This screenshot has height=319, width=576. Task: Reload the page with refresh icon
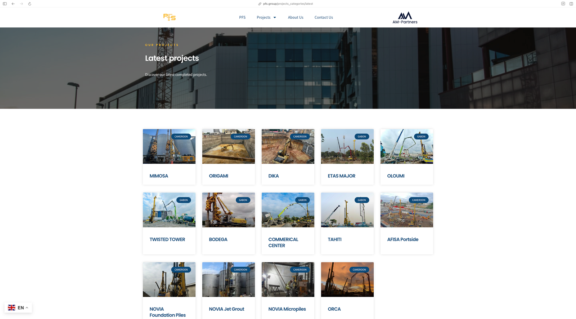tap(30, 4)
